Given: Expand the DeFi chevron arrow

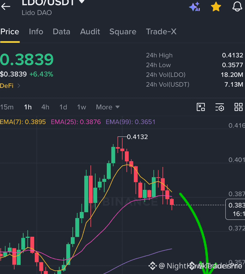Looking at the screenshot, I should pos(19,86).
